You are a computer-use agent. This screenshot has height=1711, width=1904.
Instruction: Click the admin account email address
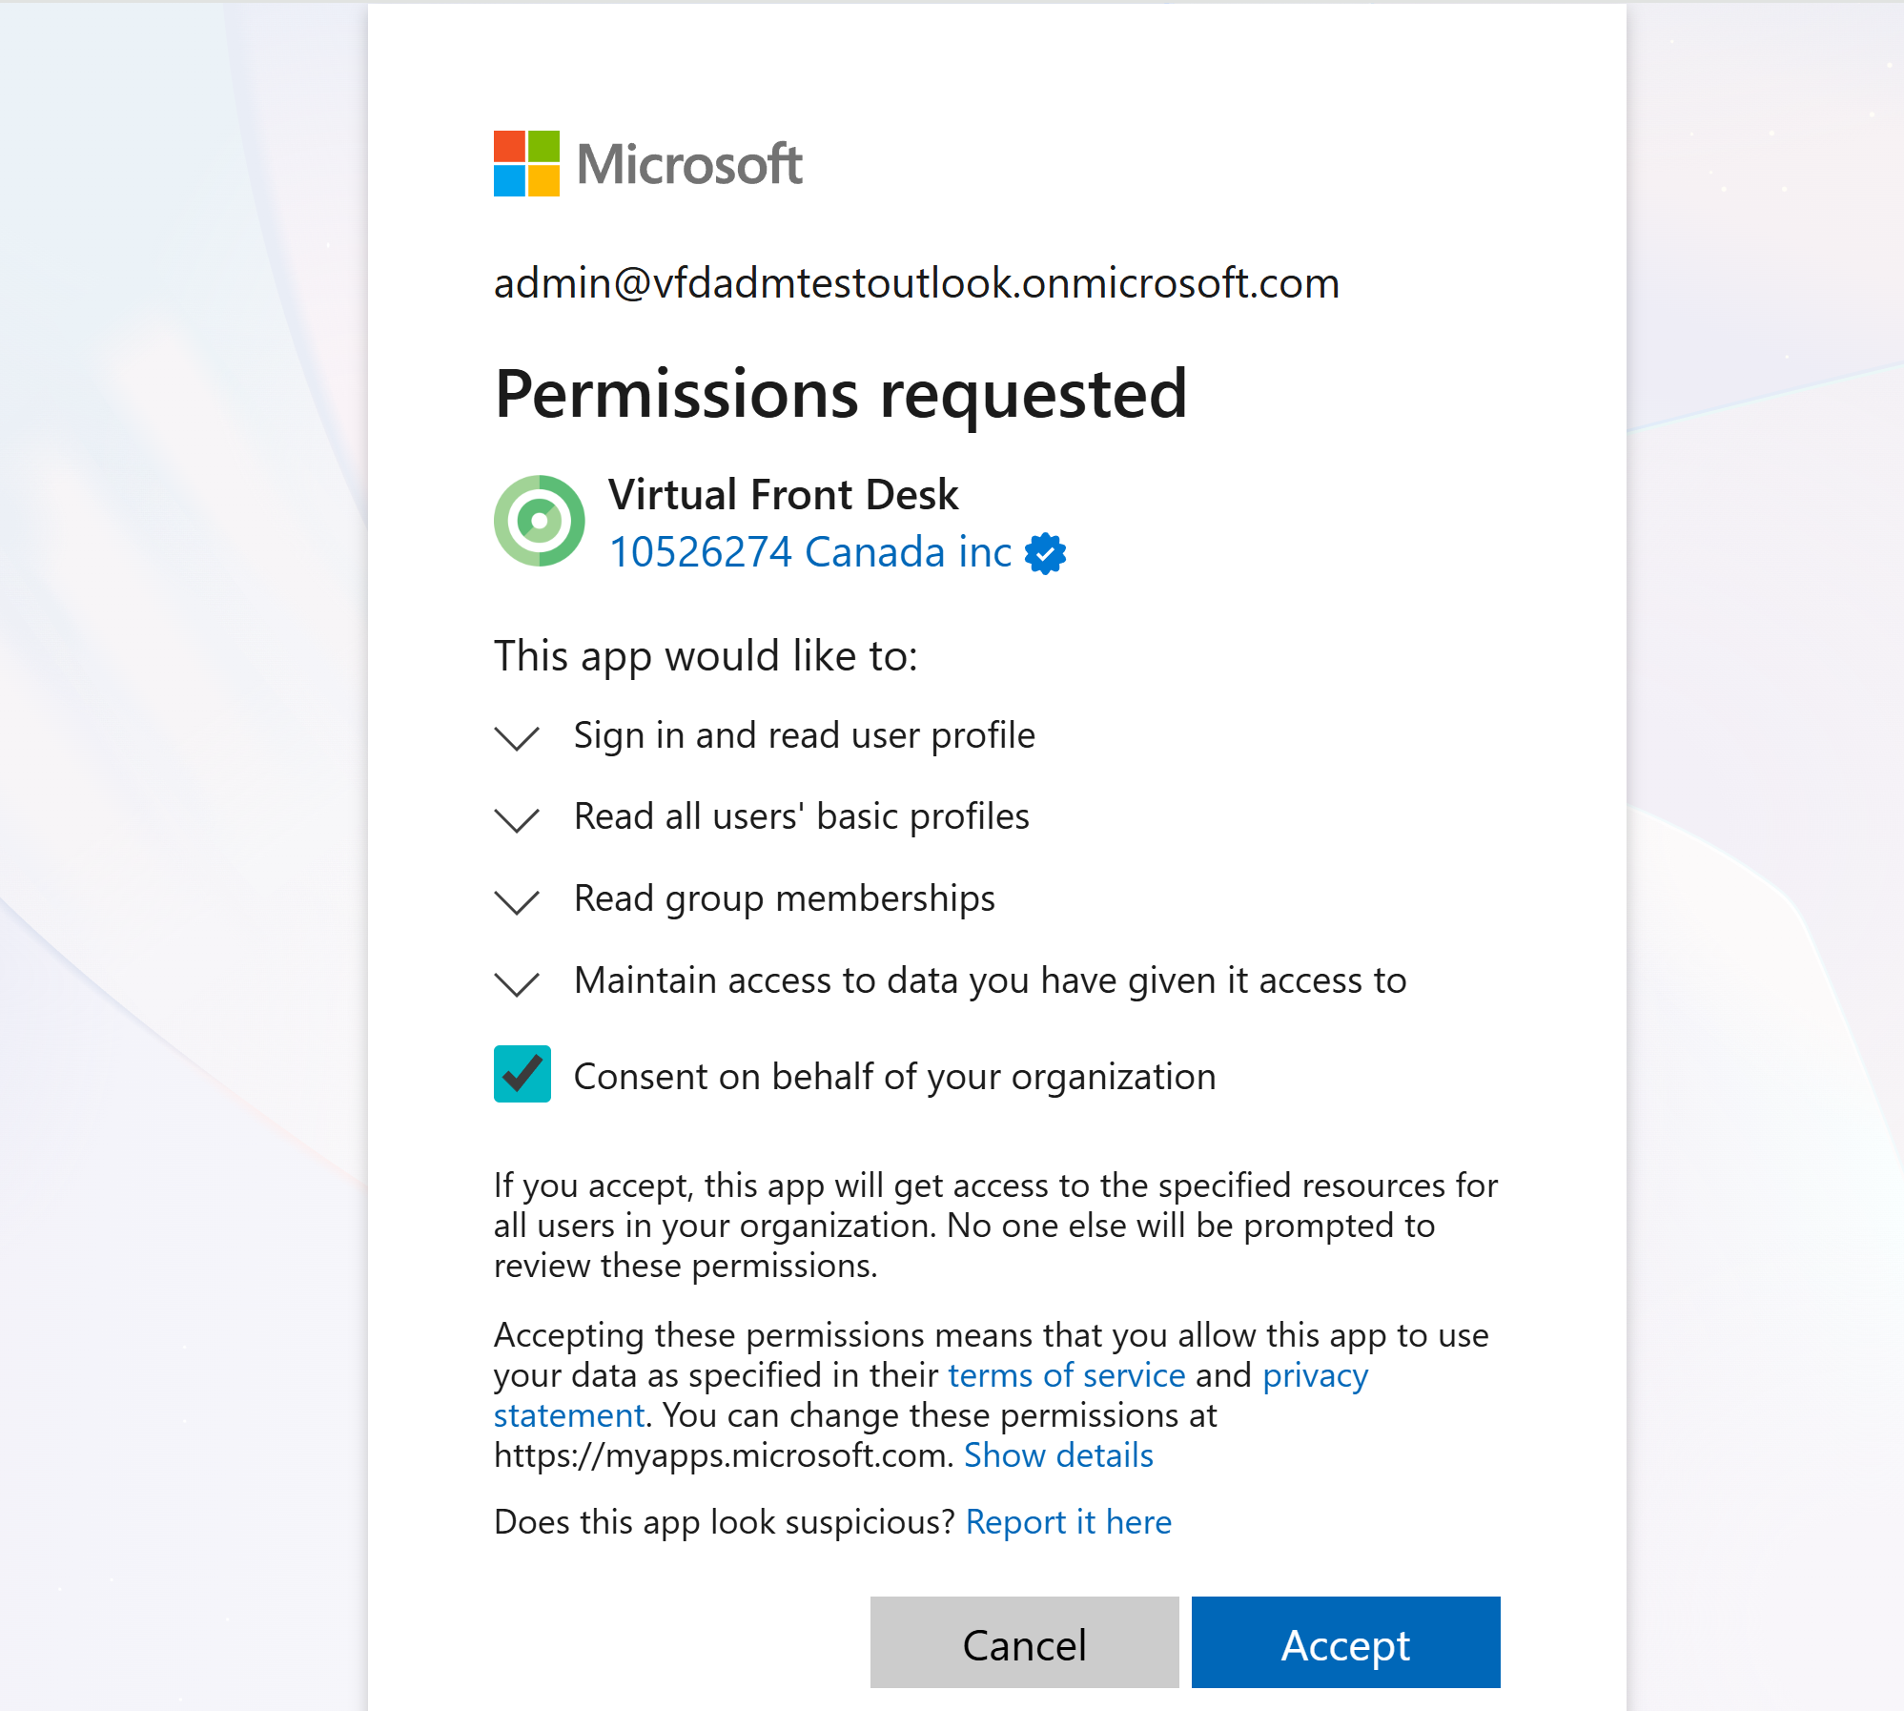point(916,283)
